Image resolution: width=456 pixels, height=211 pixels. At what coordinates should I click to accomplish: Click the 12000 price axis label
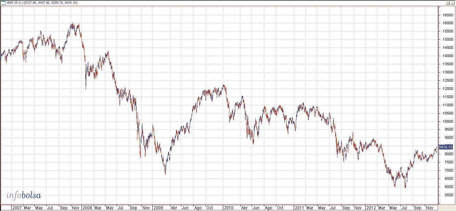coord(447,89)
